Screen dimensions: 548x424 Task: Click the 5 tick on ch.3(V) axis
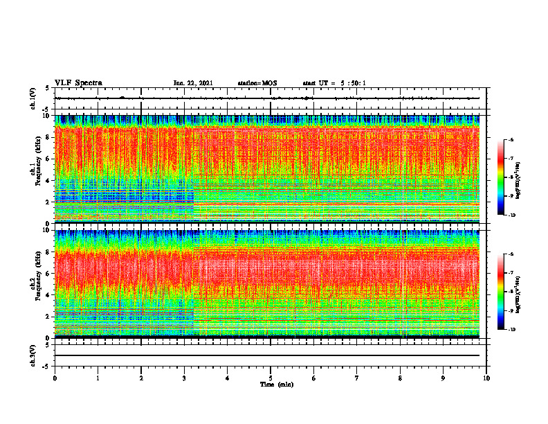pyautogui.click(x=48, y=345)
